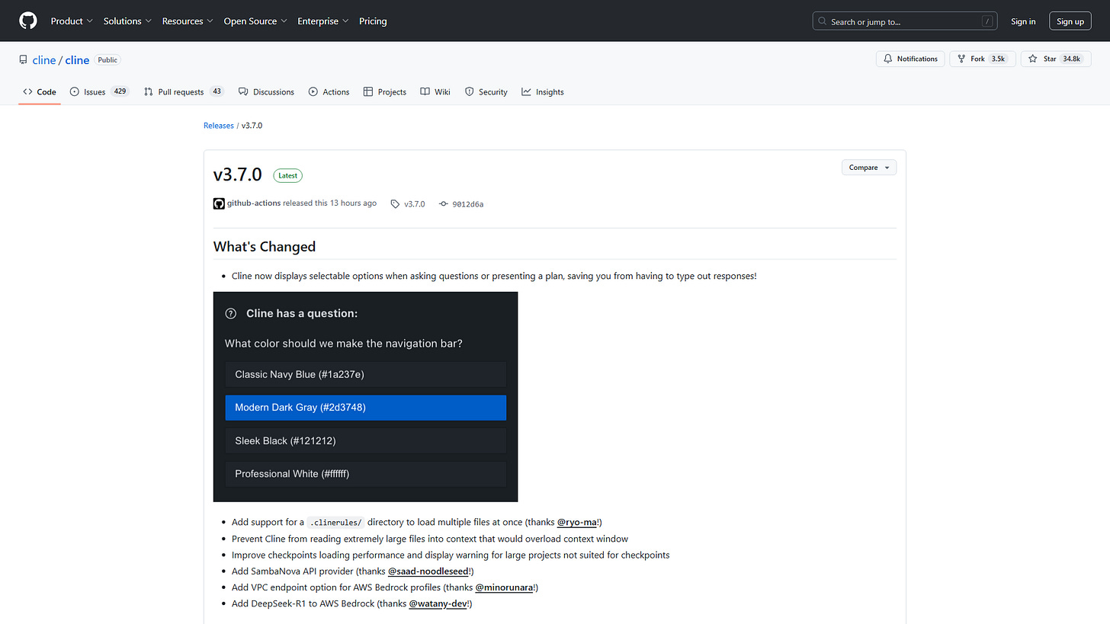The width and height of the screenshot is (1110, 624).
Task: Switch to the Discussions tab
Action: click(x=266, y=91)
